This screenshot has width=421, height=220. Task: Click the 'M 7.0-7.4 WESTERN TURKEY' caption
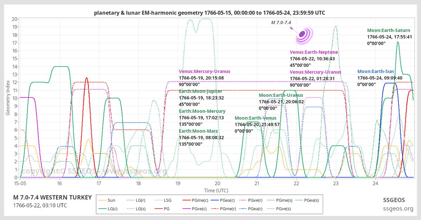(x=52, y=198)
